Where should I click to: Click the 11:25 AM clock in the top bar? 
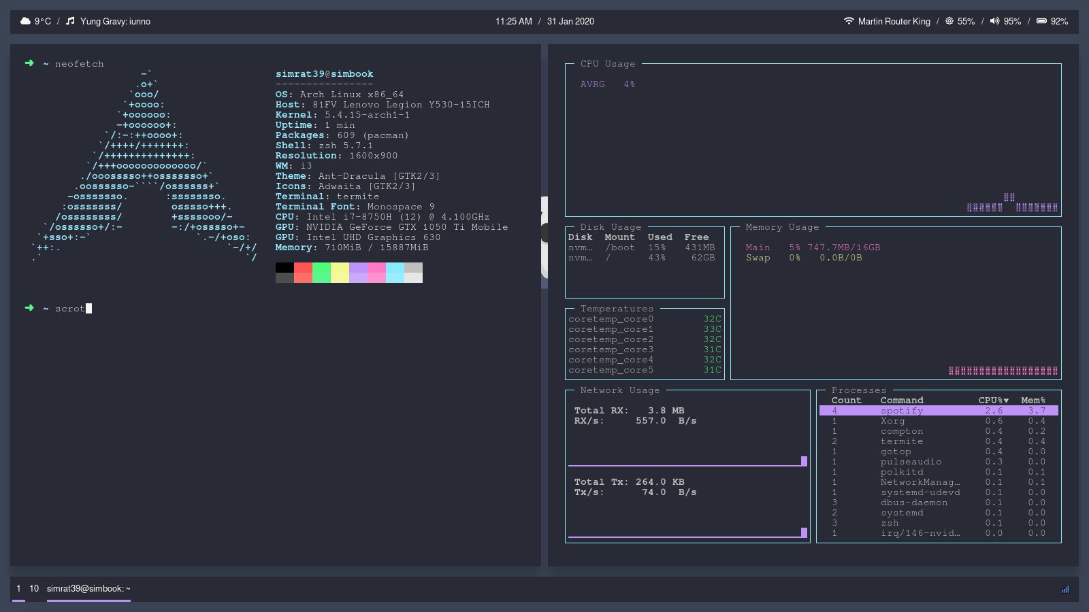point(514,21)
